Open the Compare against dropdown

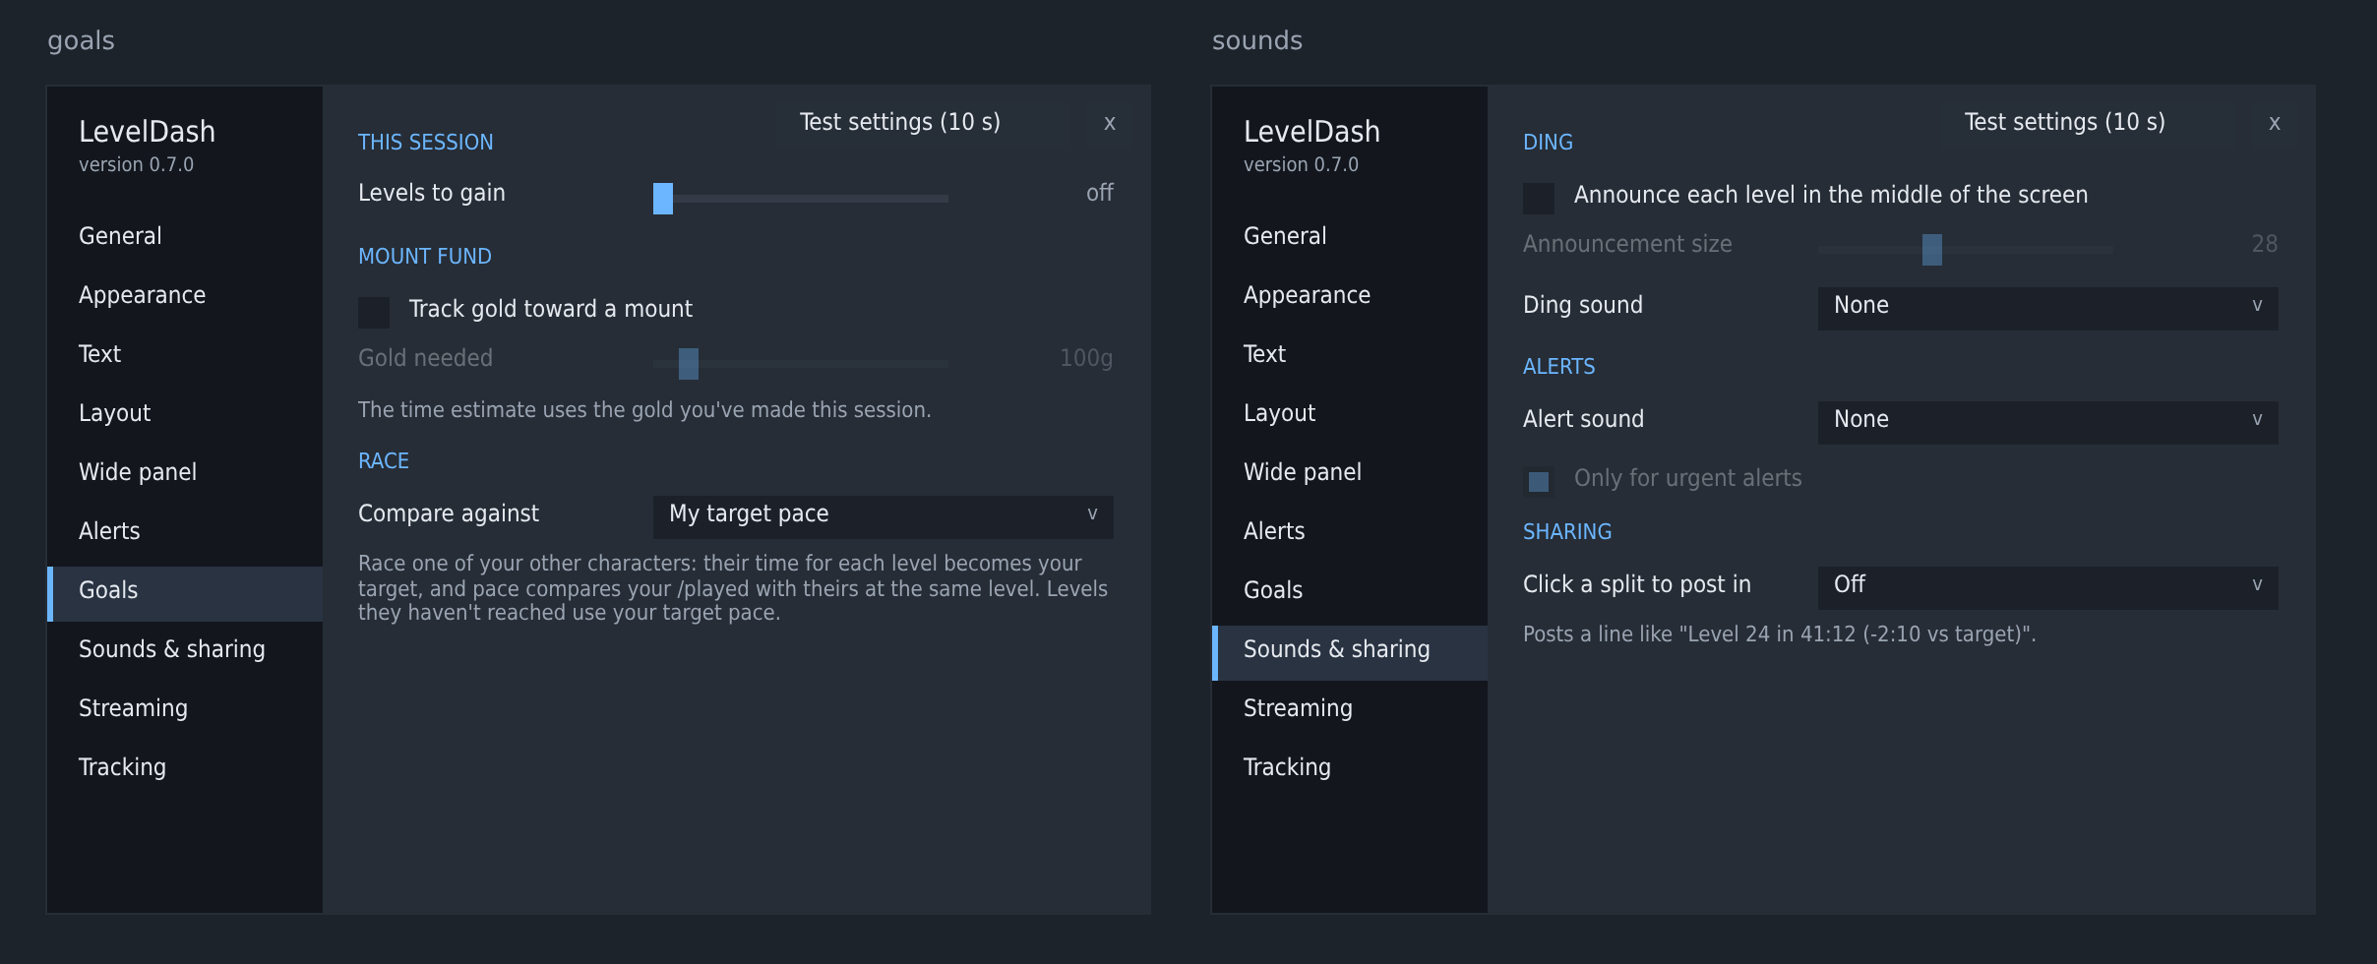[884, 516]
